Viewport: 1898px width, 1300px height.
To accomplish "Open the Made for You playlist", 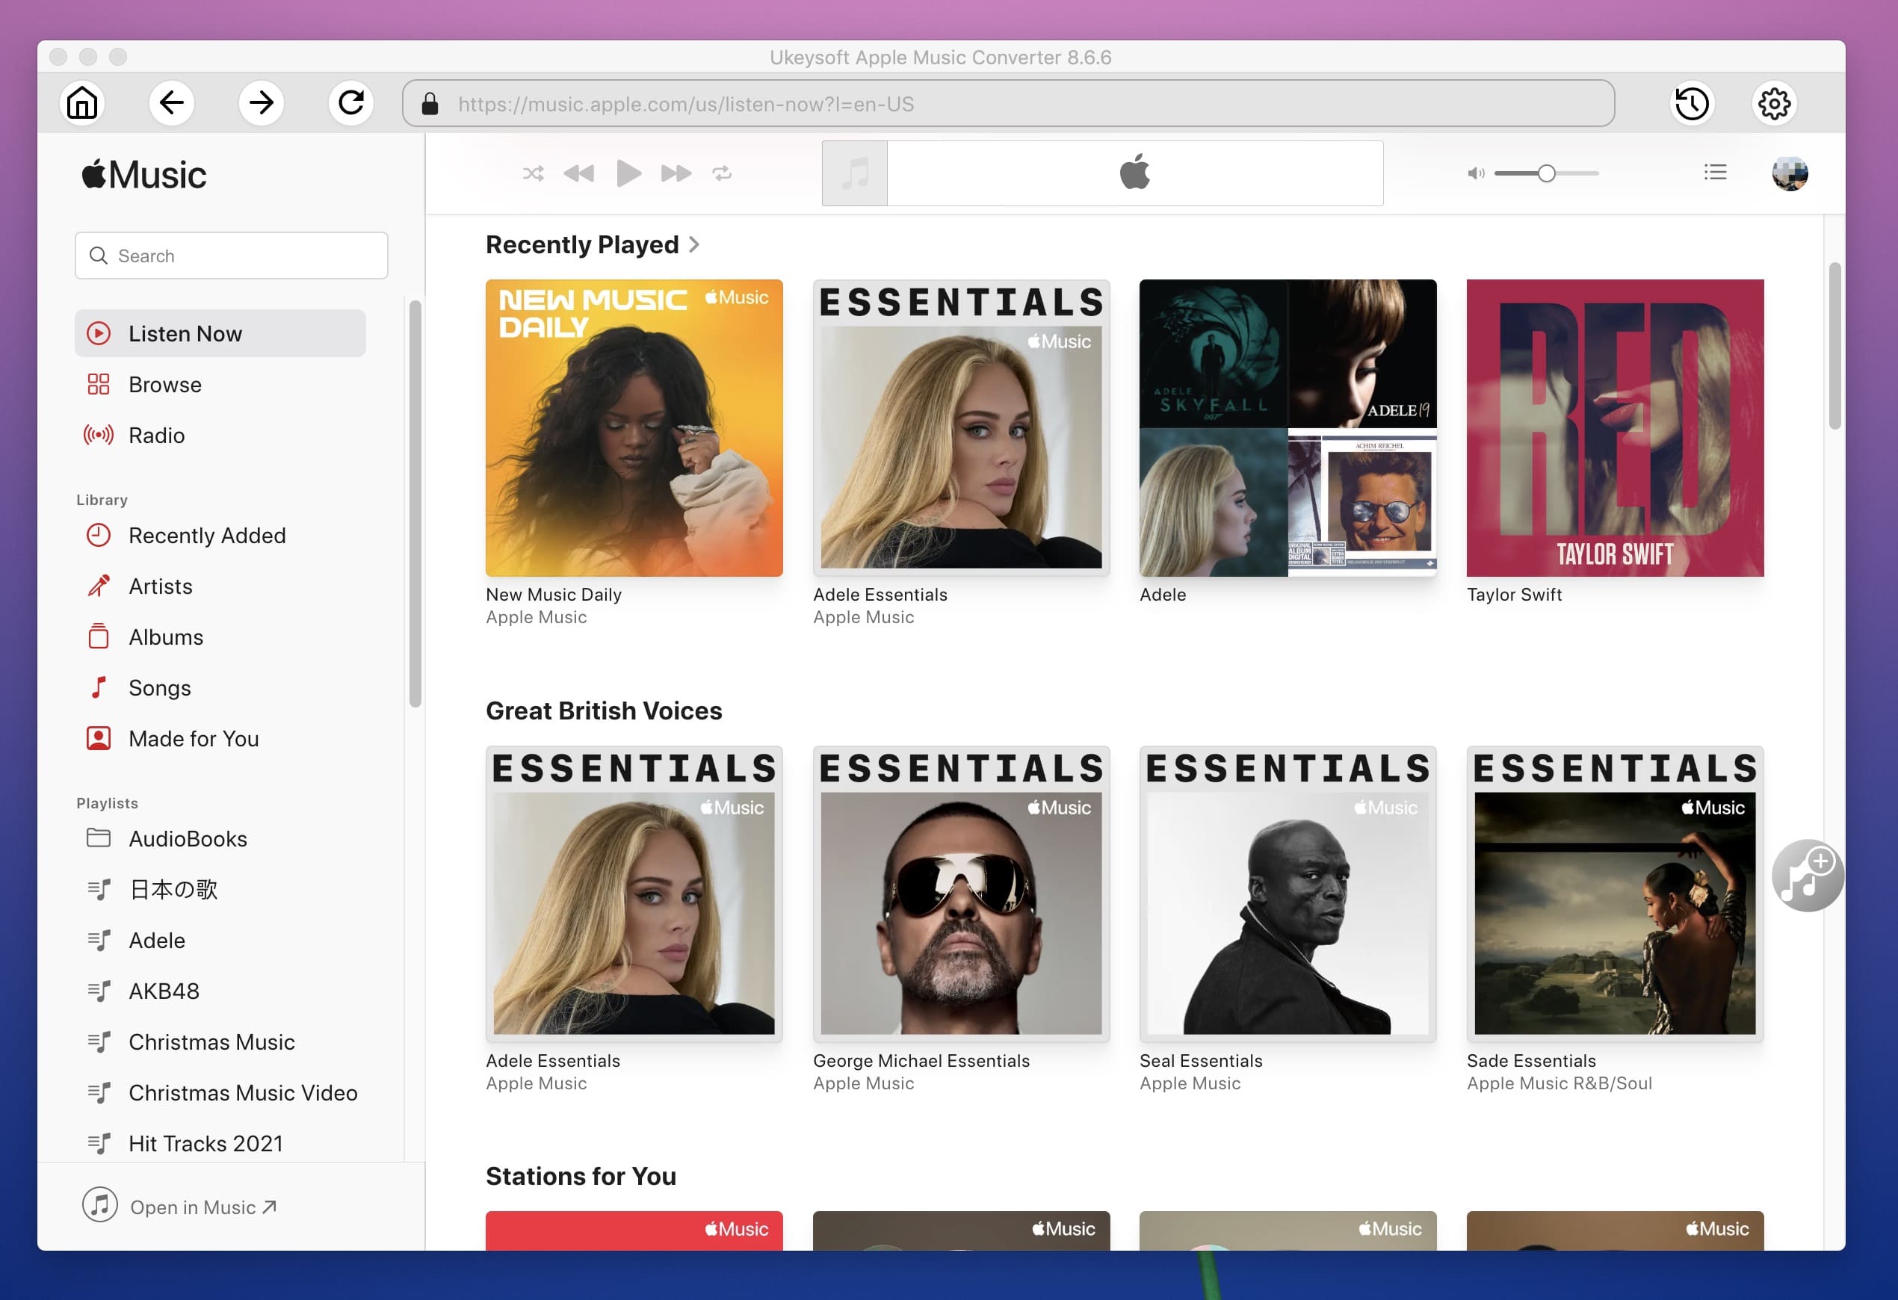I will 194,737.
